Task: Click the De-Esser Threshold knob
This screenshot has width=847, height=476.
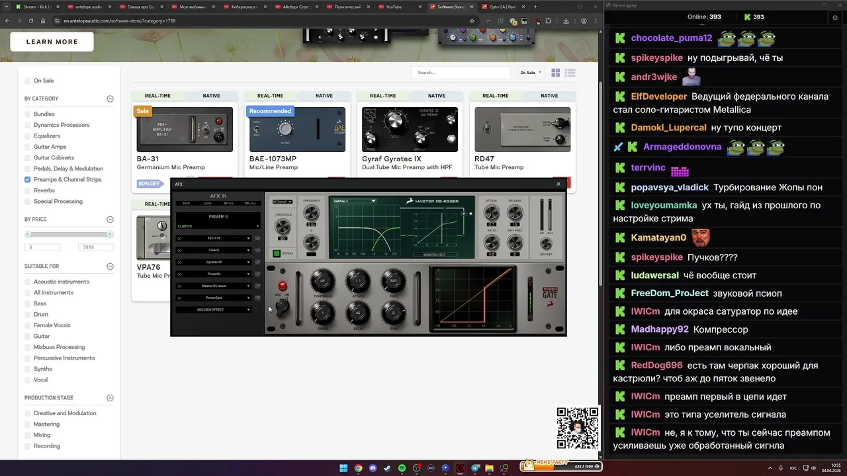Action: tap(283, 227)
